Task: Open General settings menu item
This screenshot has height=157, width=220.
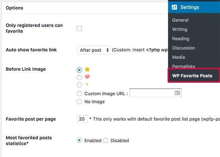Action: (x=180, y=20)
